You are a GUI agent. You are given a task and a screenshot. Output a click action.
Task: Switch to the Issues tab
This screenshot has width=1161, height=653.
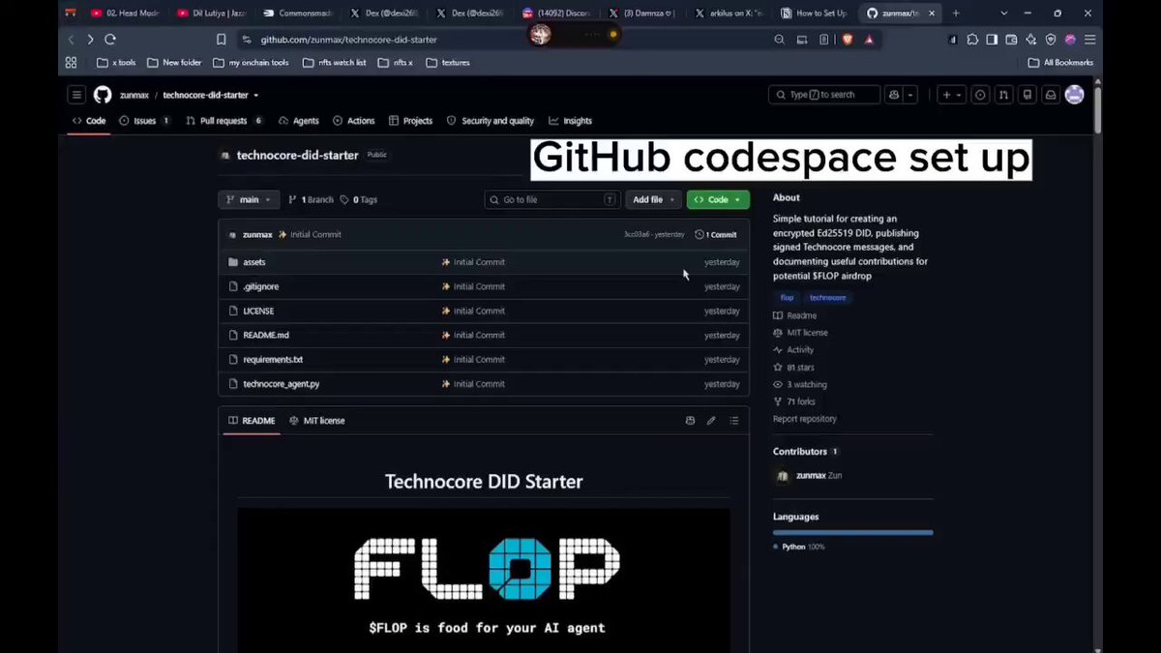tap(144, 121)
